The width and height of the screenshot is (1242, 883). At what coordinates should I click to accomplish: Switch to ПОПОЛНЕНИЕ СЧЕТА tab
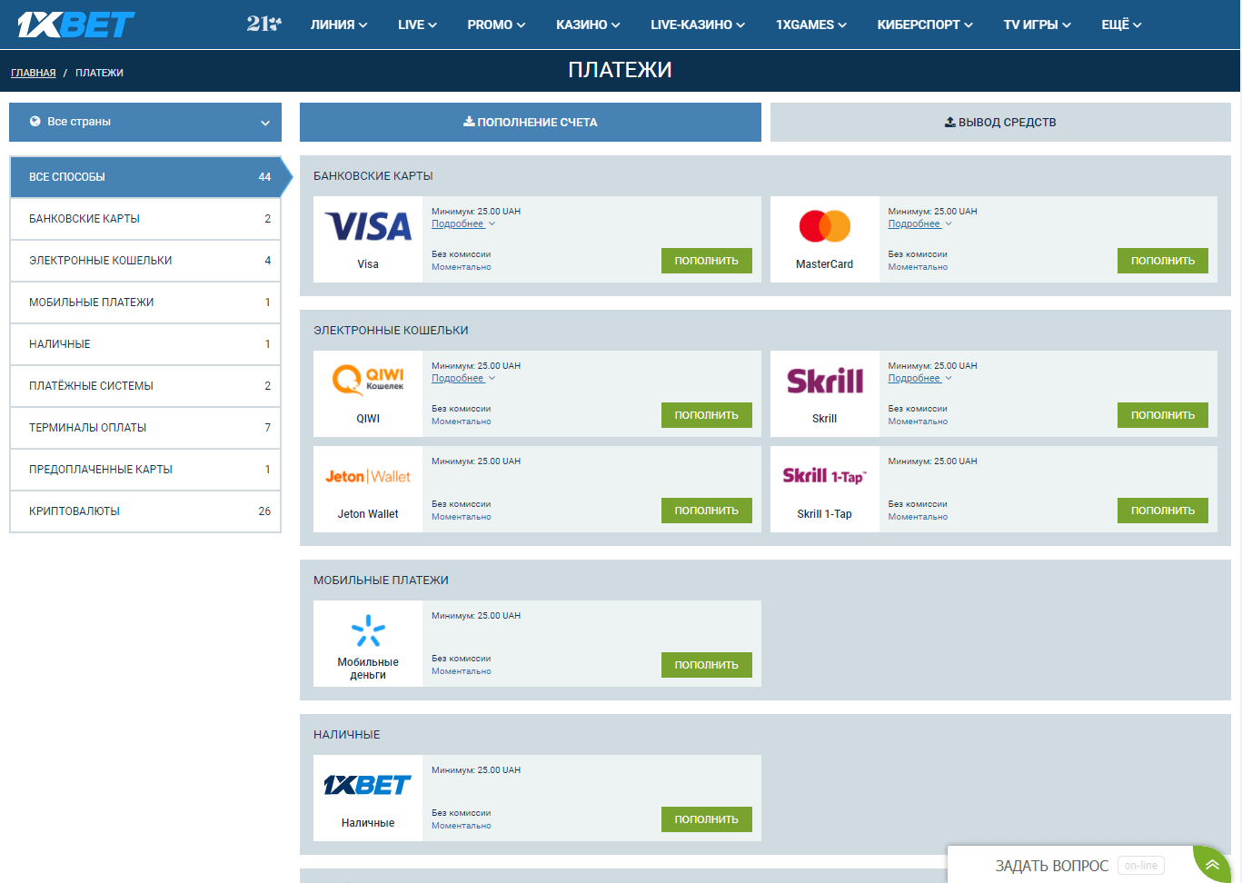[531, 122]
